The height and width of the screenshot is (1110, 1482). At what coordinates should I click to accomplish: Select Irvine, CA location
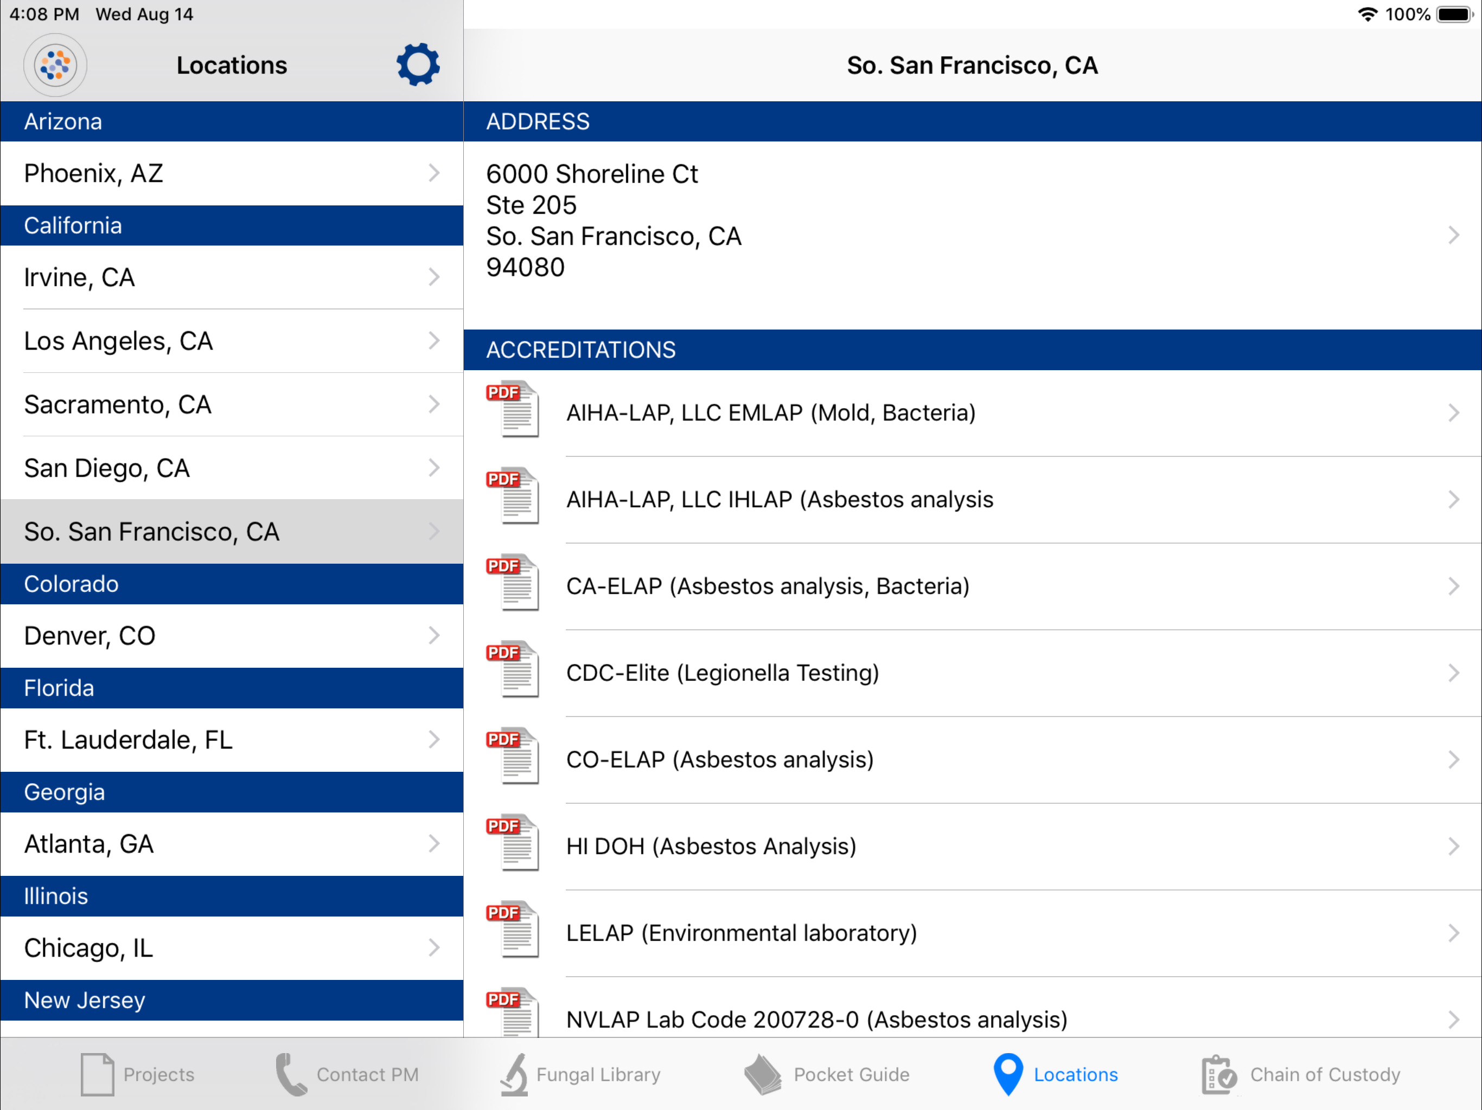coord(232,276)
